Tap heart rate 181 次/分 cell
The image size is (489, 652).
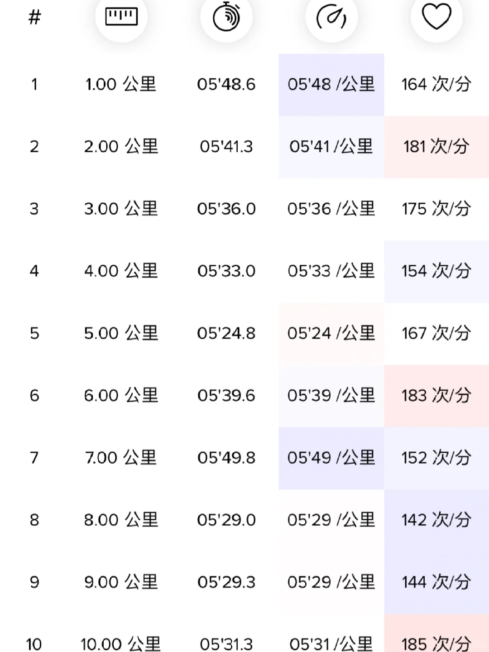[436, 147]
